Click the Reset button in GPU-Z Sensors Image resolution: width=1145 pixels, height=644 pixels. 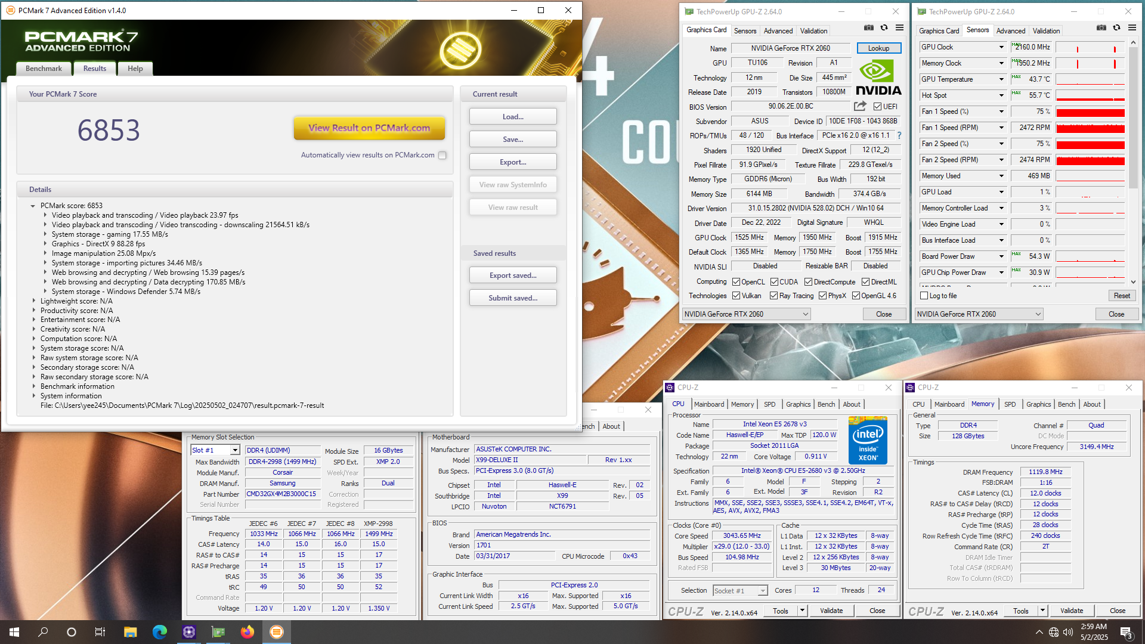point(1122,296)
